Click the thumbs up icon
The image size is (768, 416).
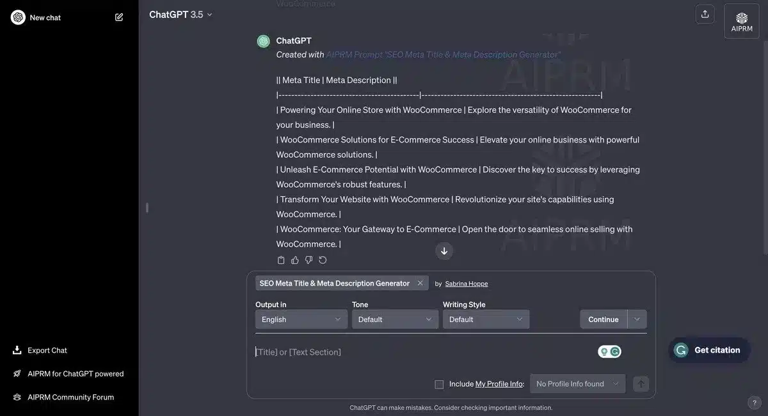[295, 260]
